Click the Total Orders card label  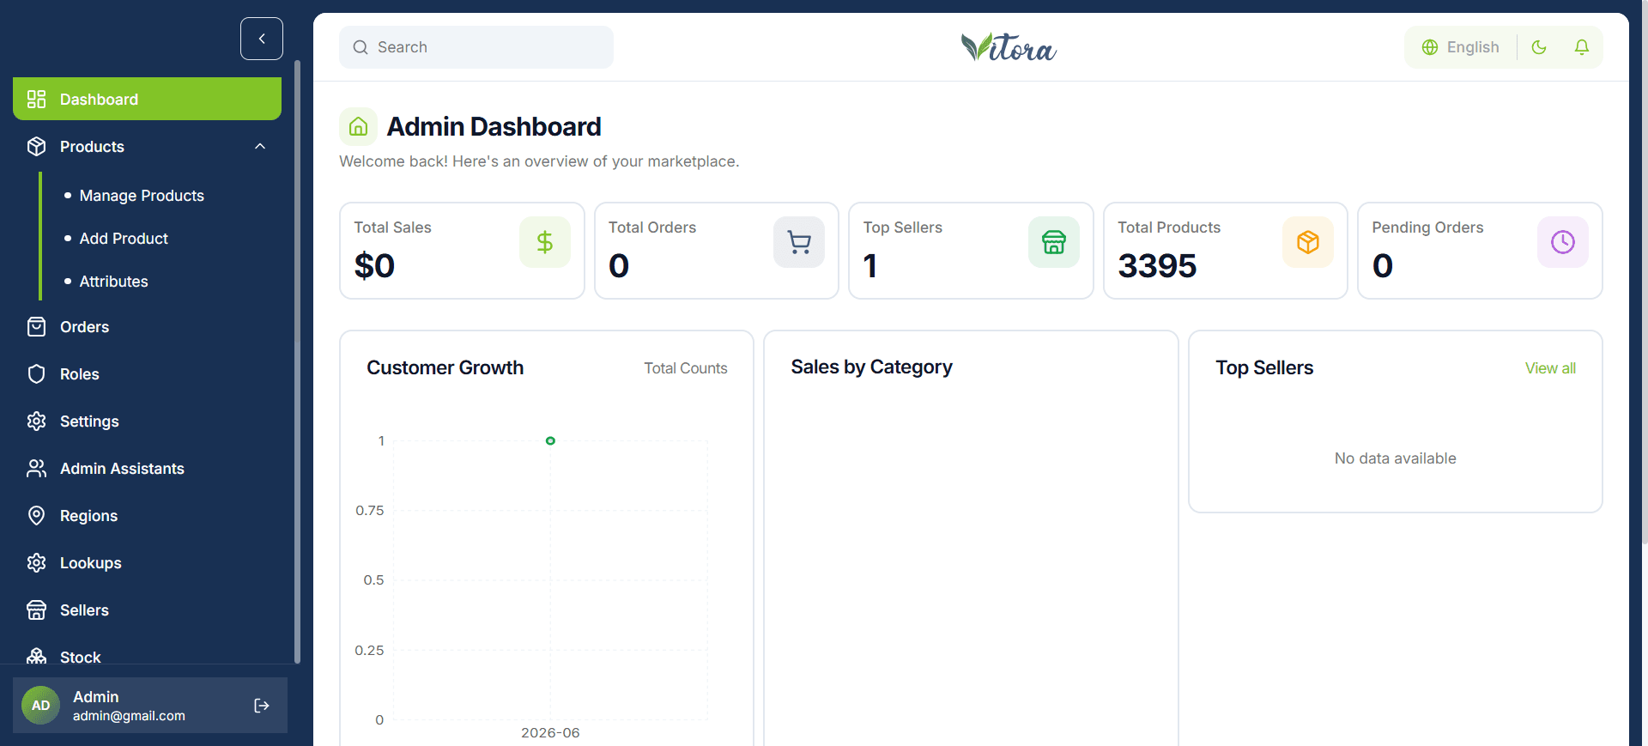click(652, 227)
